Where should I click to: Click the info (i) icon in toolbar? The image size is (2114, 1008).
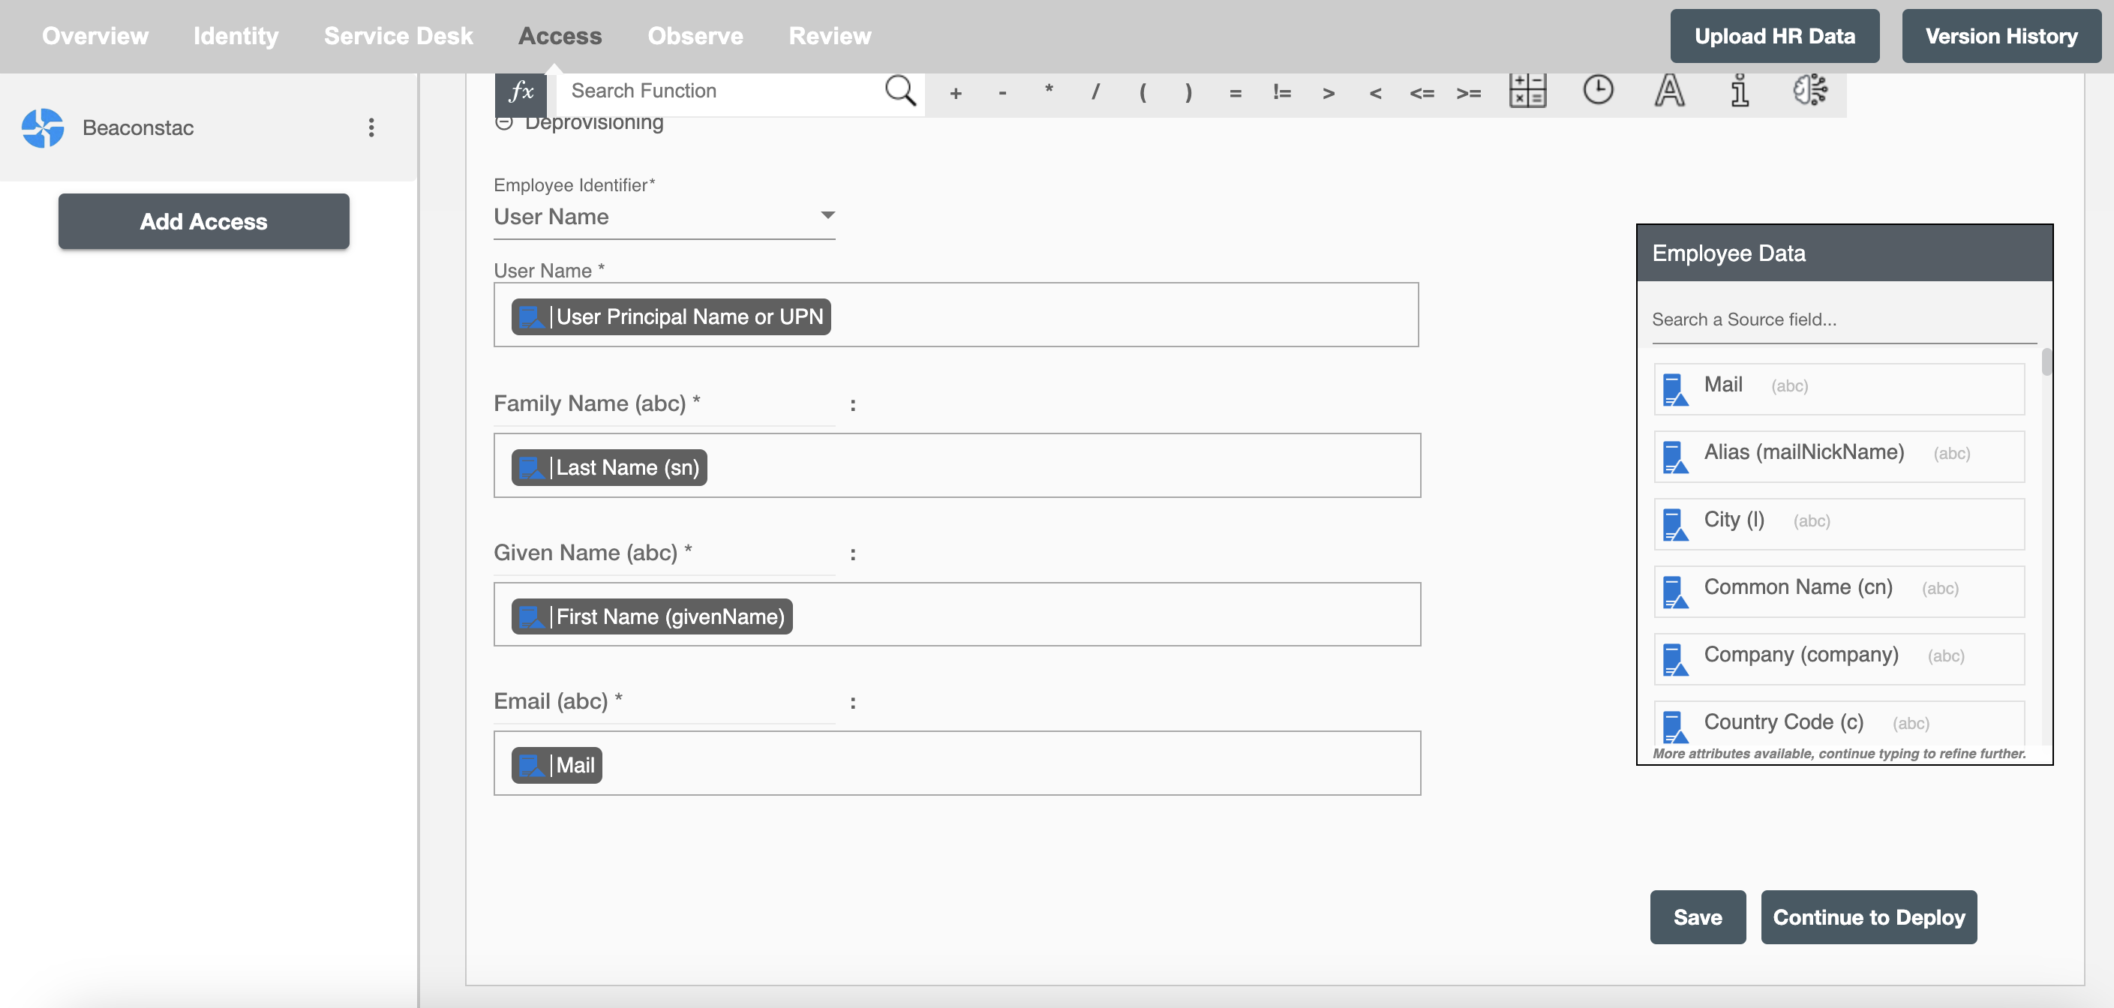(1740, 90)
